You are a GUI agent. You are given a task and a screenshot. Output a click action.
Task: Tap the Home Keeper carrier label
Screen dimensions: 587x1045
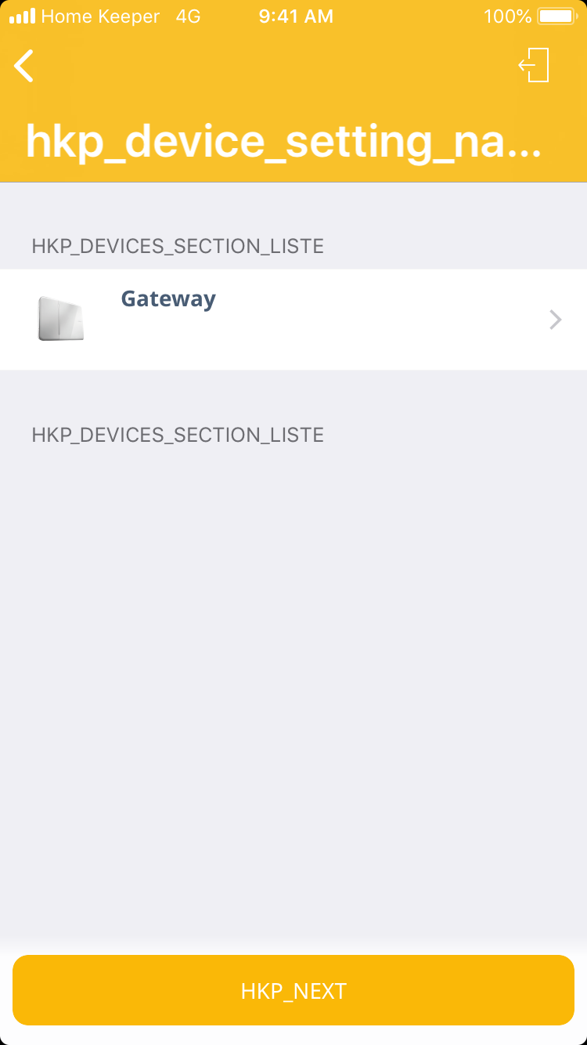pos(100,16)
